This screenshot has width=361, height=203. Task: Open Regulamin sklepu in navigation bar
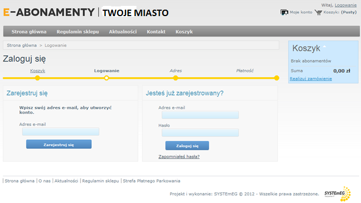[78, 32]
